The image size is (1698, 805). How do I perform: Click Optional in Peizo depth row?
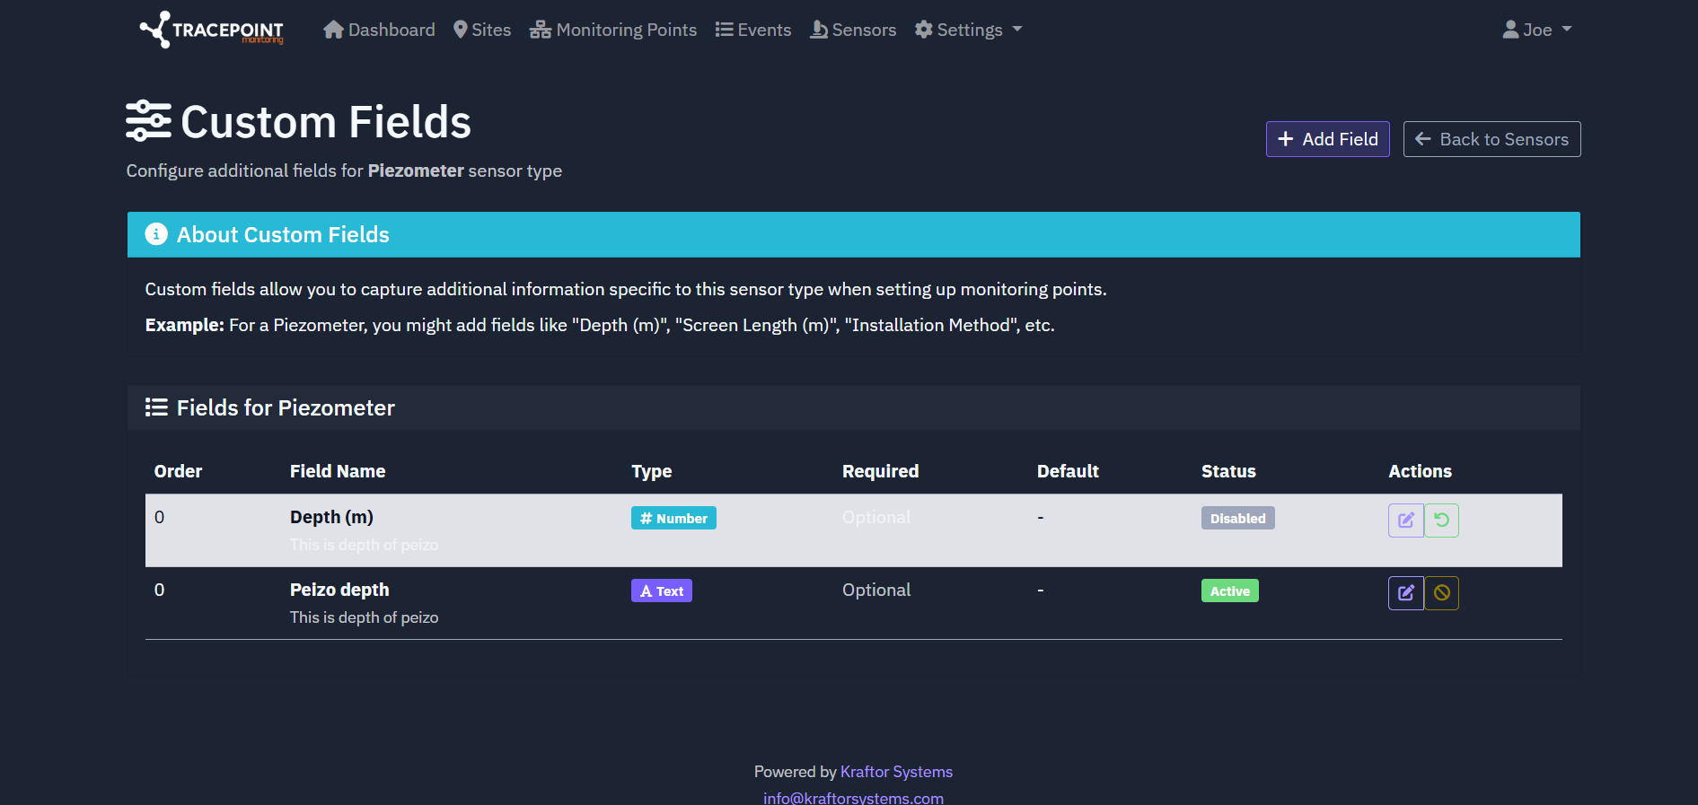876,590
